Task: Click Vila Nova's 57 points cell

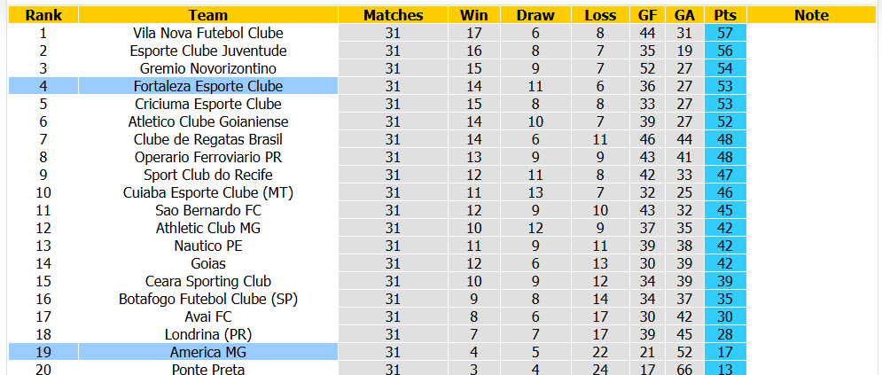Action: point(726,33)
